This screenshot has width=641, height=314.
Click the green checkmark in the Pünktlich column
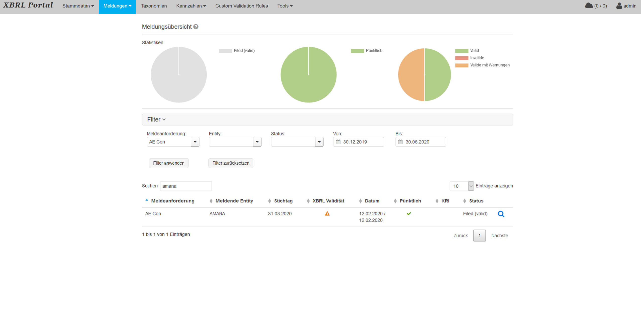coord(409,214)
